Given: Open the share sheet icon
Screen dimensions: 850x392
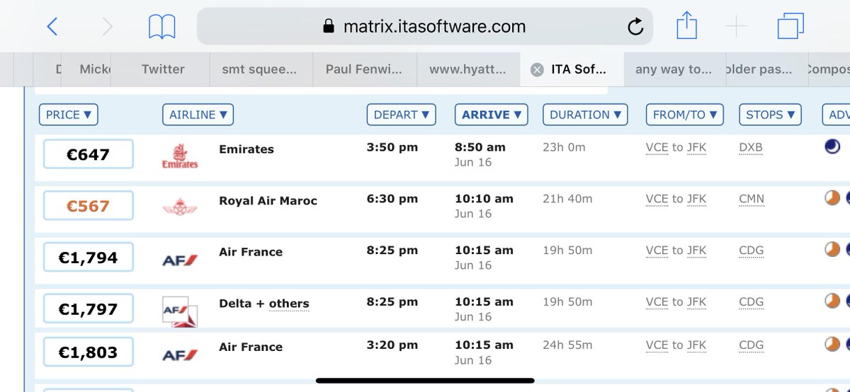Looking at the screenshot, I should [686, 26].
